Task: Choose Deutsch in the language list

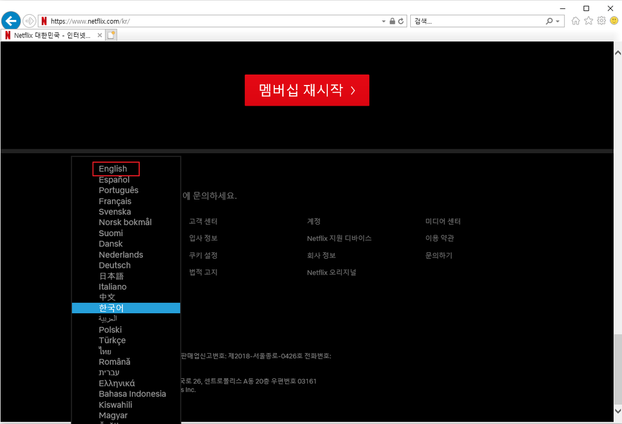Action: pyautogui.click(x=114, y=265)
